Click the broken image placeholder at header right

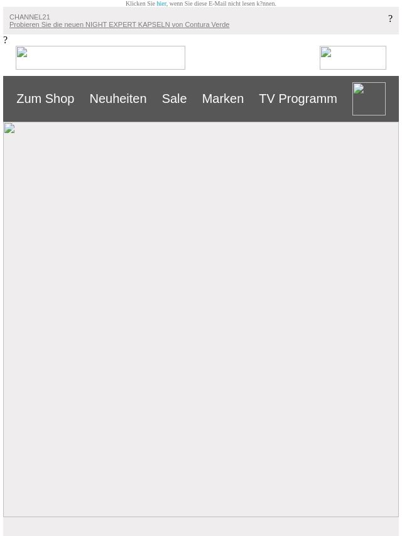pyautogui.click(x=353, y=58)
